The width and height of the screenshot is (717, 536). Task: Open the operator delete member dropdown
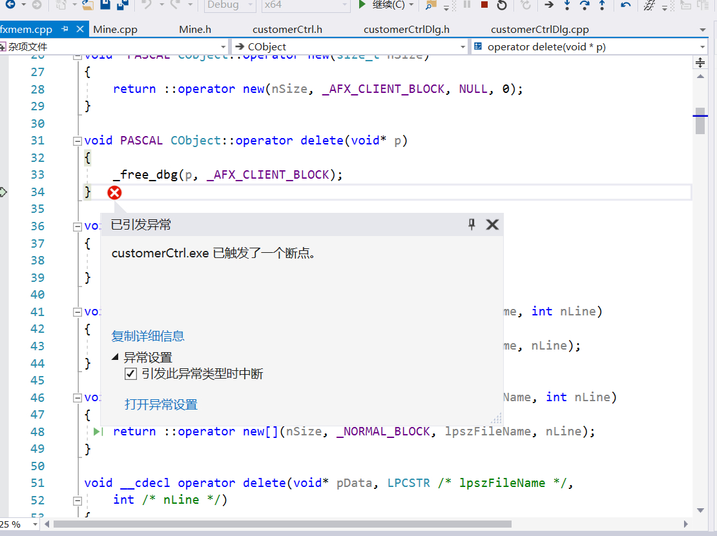tap(590, 46)
